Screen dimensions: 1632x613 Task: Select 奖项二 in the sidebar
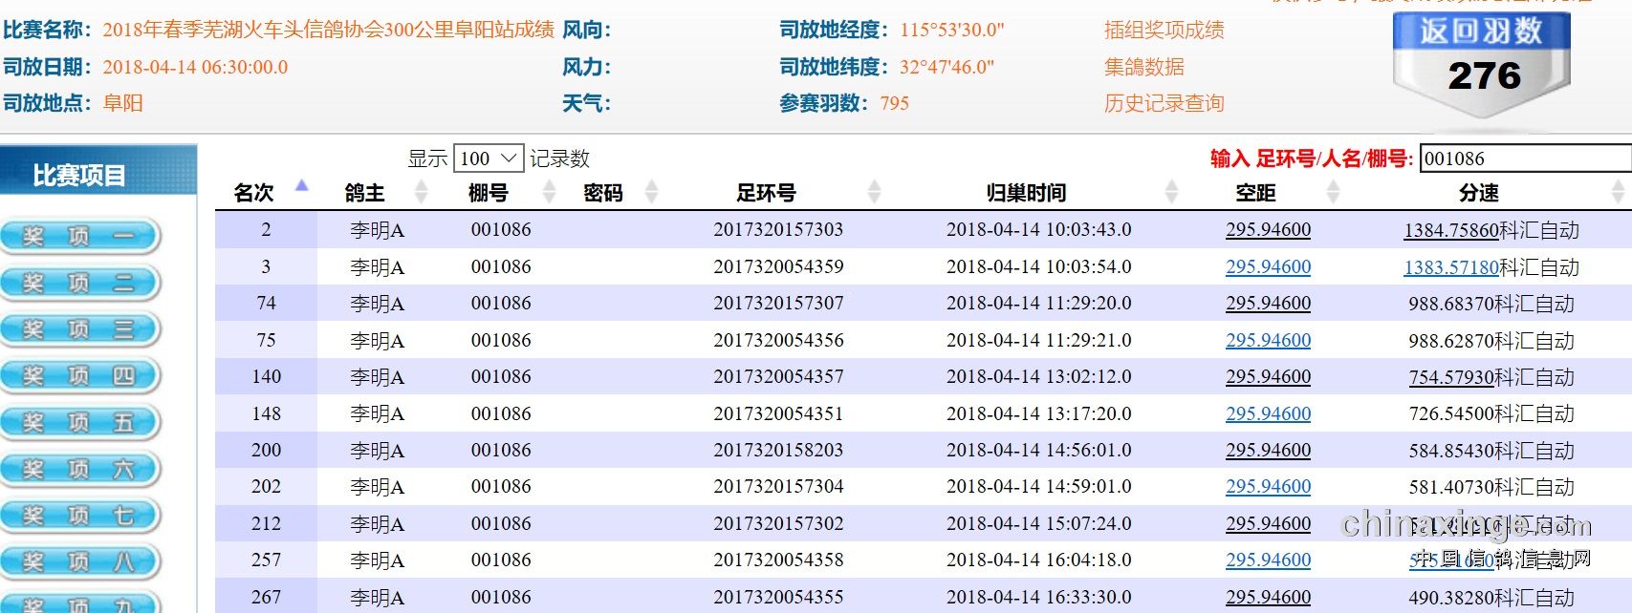click(79, 283)
